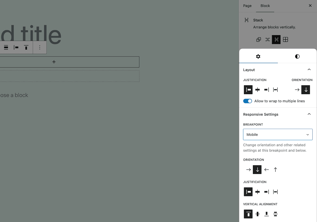Set responsive justification to center
Screen dimensions: 317x222
[x=258, y=192]
